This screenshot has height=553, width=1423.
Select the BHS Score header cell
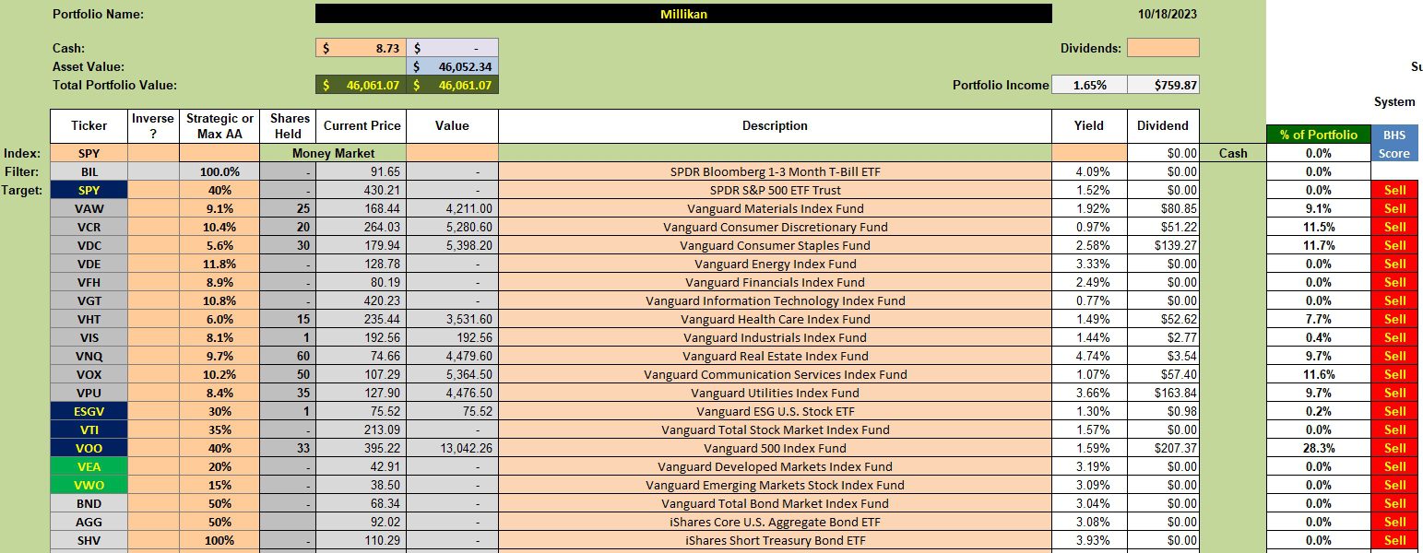tap(1394, 144)
